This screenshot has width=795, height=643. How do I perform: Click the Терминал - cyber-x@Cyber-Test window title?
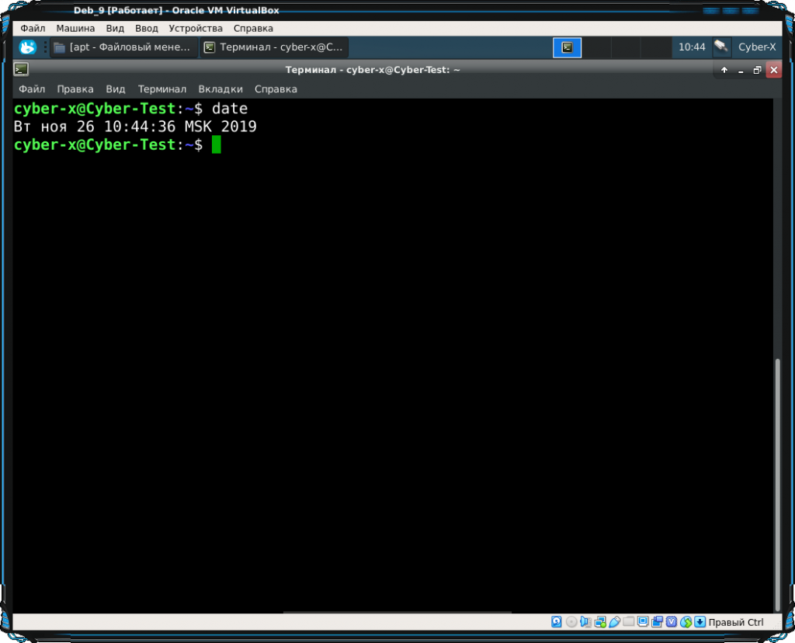pos(373,69)
